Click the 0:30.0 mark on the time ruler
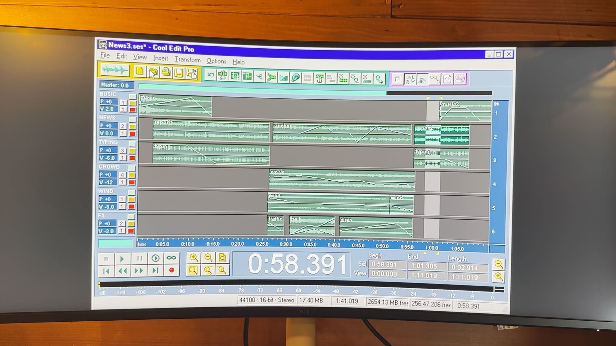Image resolution: width=616 pixels, height=346 pixels. [286, 244]
